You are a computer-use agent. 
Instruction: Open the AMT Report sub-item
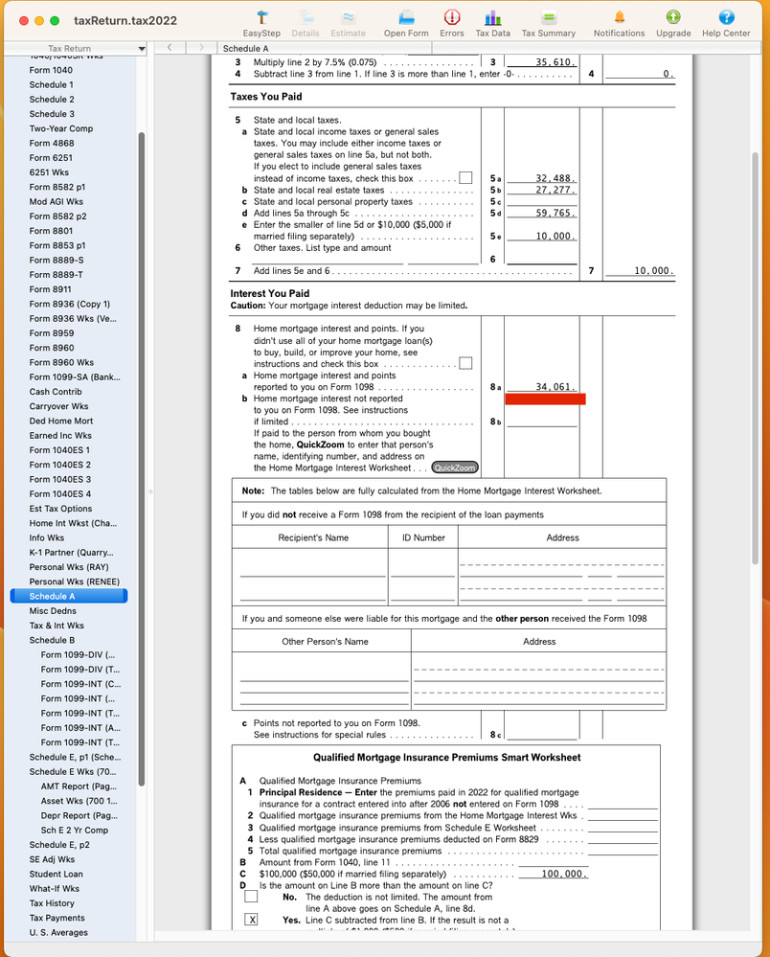(x=79, y=786)
